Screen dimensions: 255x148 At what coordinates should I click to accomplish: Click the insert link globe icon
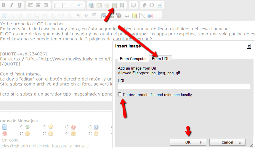[x=91, y=5]
